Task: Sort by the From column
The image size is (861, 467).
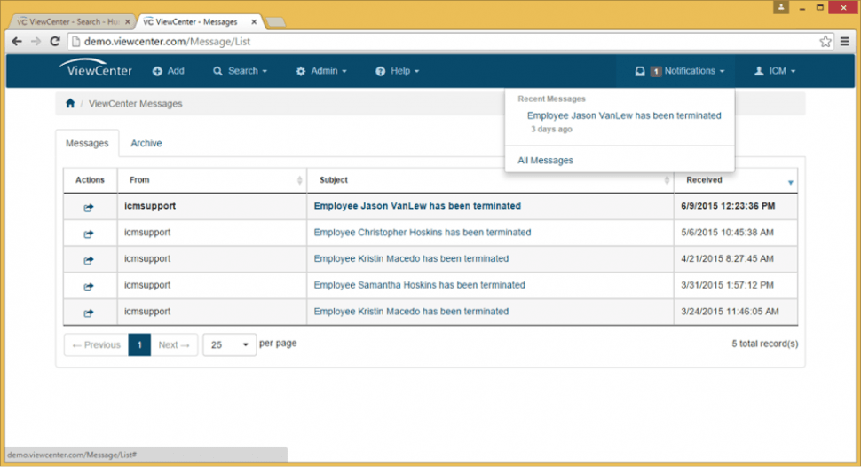Action: 212,179
